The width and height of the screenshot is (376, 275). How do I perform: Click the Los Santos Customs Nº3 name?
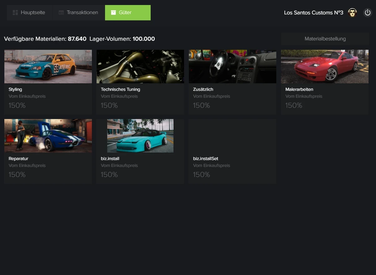(x=313, y=13)
